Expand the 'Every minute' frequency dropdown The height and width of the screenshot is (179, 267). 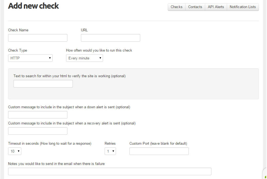tap(84, 58)
